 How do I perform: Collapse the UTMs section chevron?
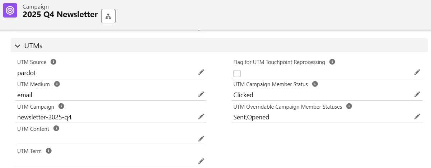pos(18,46)
